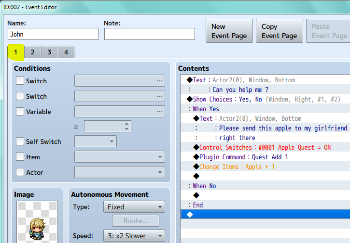Click the Variable value up arrow
Screen dimensions: 350x243
[126, 124]
